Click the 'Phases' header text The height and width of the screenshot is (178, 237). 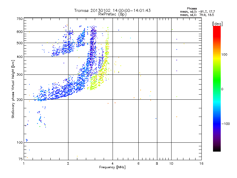(x=192, y=9)
